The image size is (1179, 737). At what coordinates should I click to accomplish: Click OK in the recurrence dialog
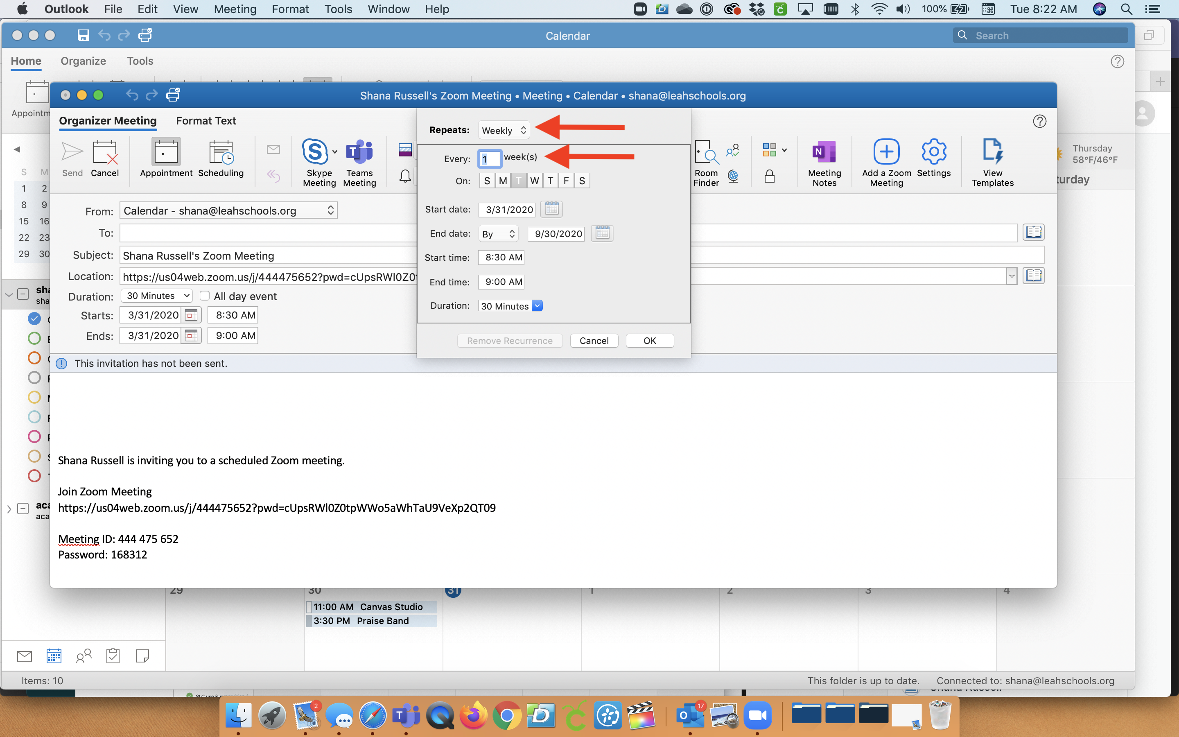point(649,341)
